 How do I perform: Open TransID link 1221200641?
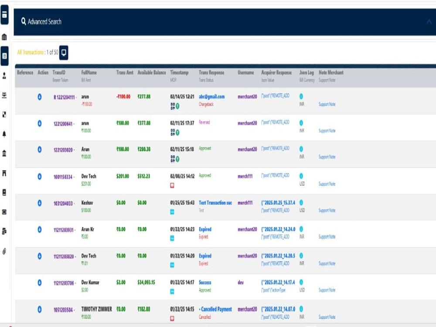point(63,124)
